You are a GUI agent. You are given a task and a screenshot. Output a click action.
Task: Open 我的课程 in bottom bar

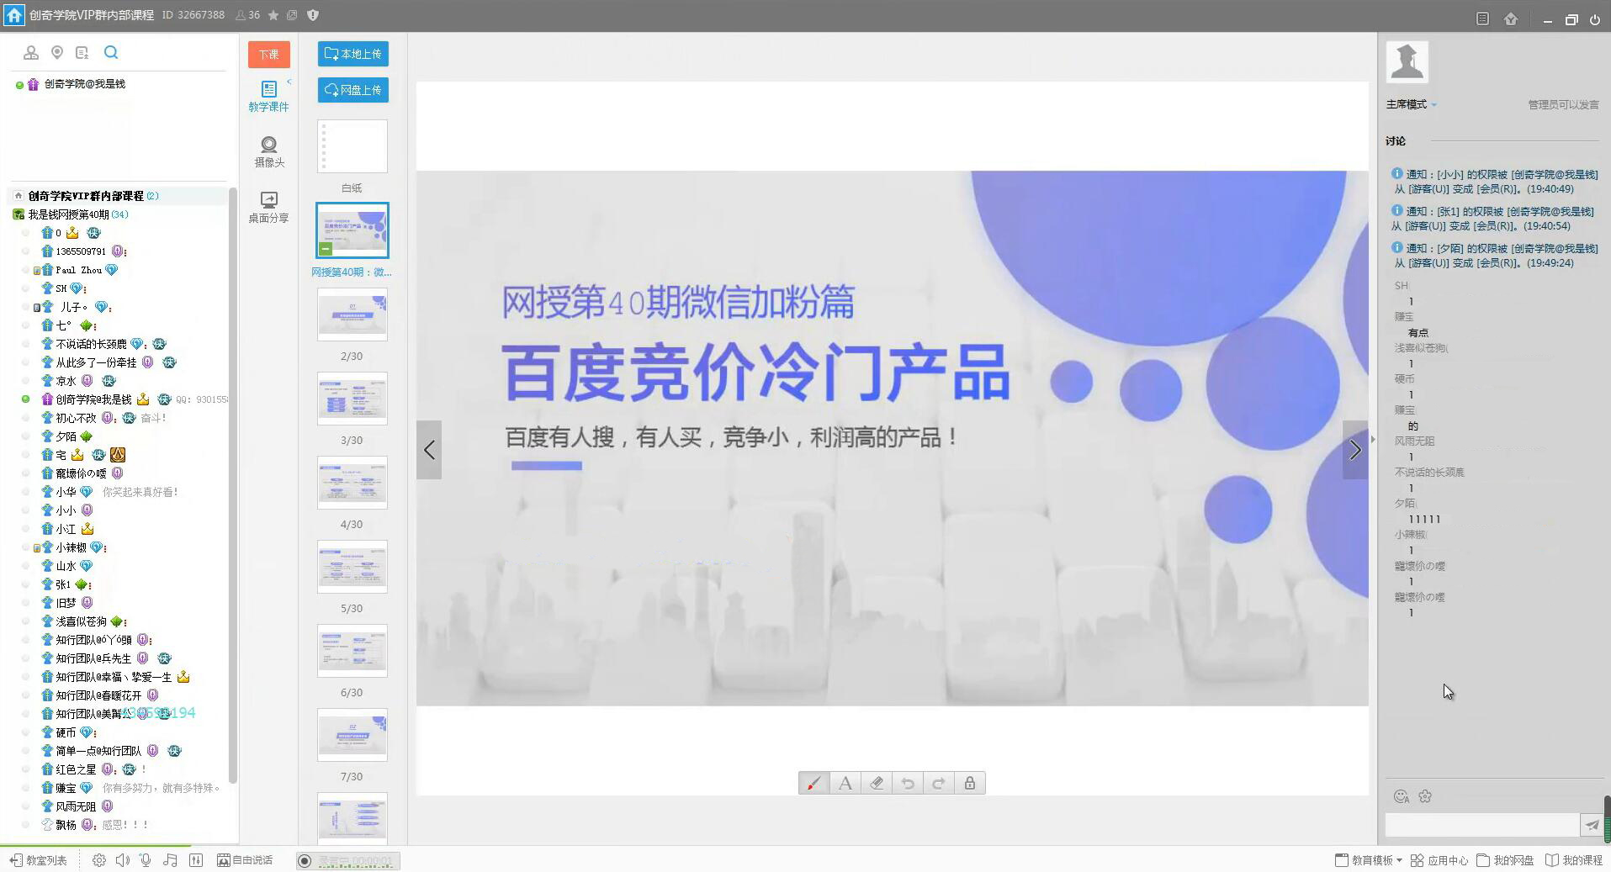1574,860
